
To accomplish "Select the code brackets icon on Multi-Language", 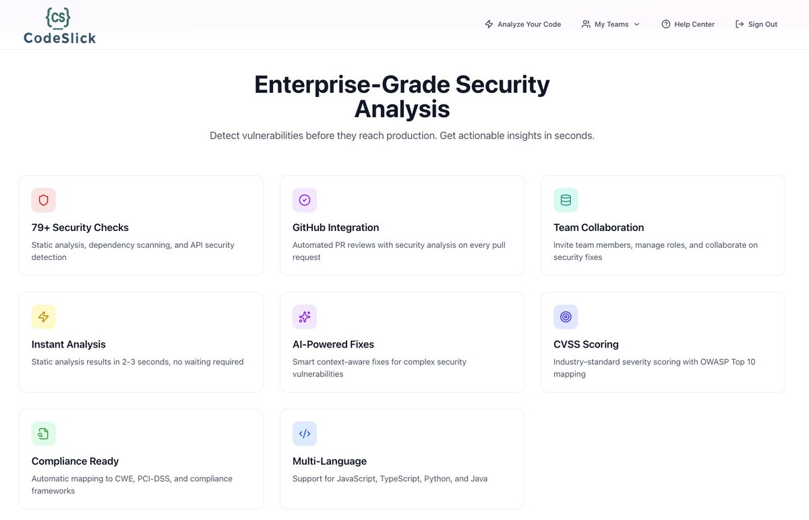I will click(x=305, y=433).
